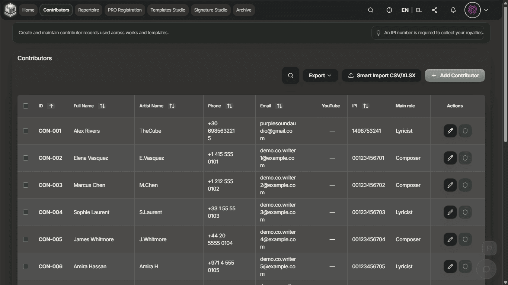Go to the Home tab
Viewport: 508px width, 285px height.
click(x=28, y=10)
